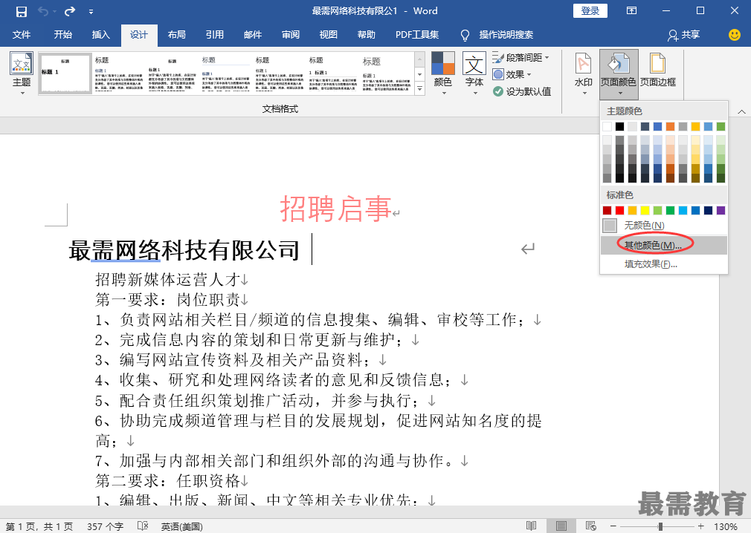
Task: Click the Undo arrow icon
Action: (43, 11)
